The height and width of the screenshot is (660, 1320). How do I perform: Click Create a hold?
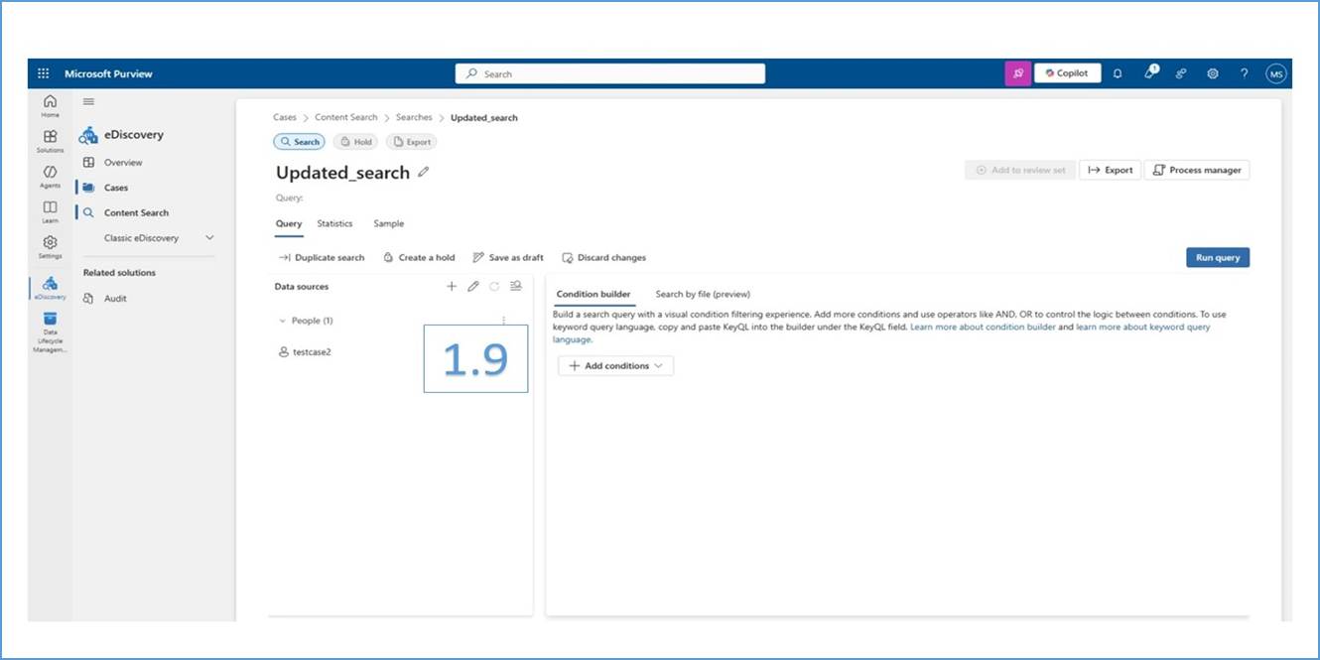419,258
